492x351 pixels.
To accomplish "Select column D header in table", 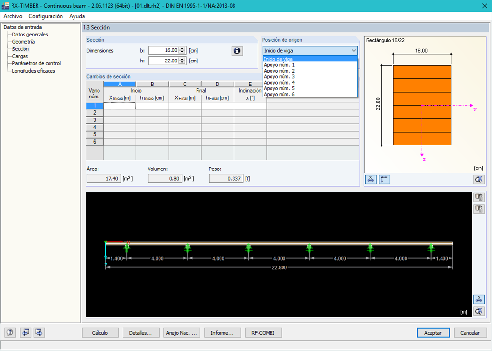I will point(218,84).
